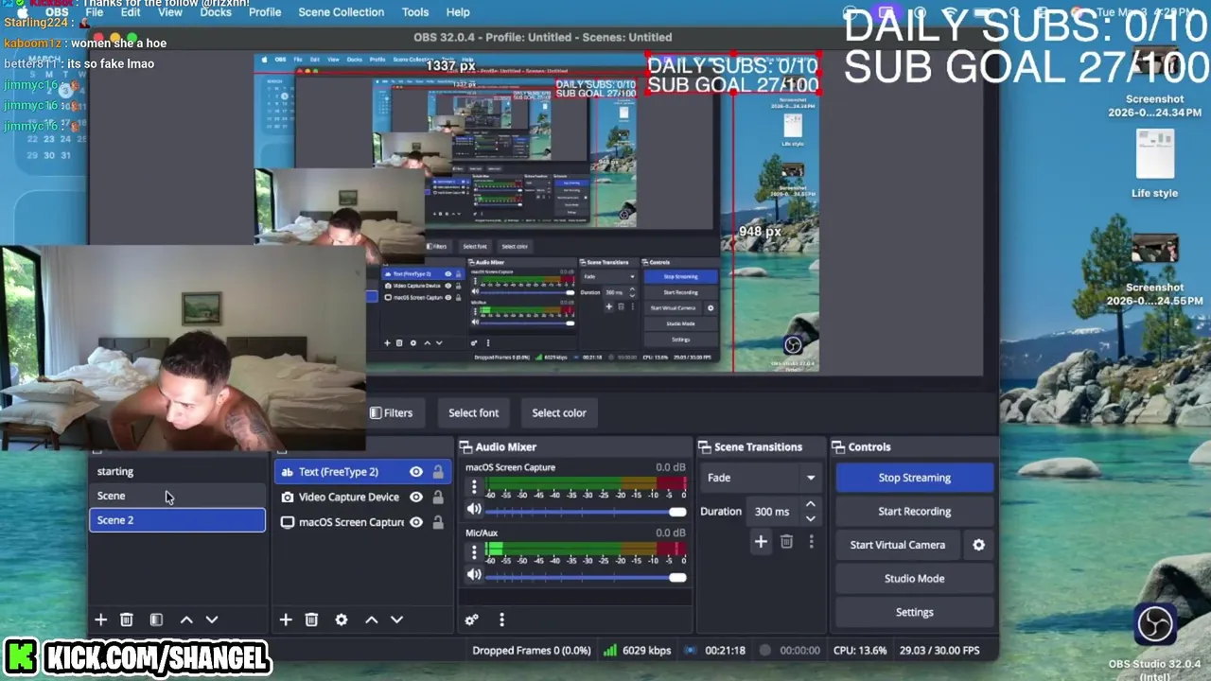Click '29.03 / 30.00 FPS' status text
Screen dimensions: 1211x681
click(939, 651)
